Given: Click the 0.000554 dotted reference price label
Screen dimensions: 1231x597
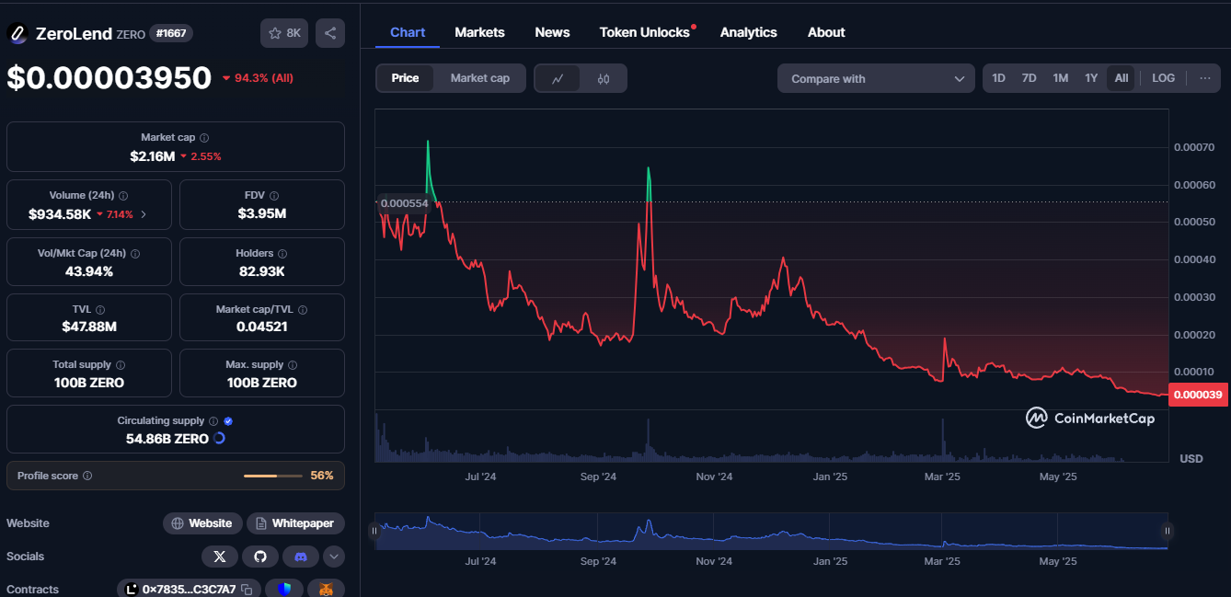Looking at the screenshot, I should 405,202.
